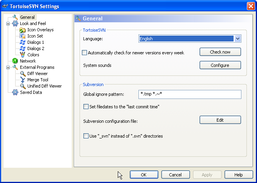
Task: Open the Language dropdown arrow
Action: pyautogui.click(x=238, y=39)
